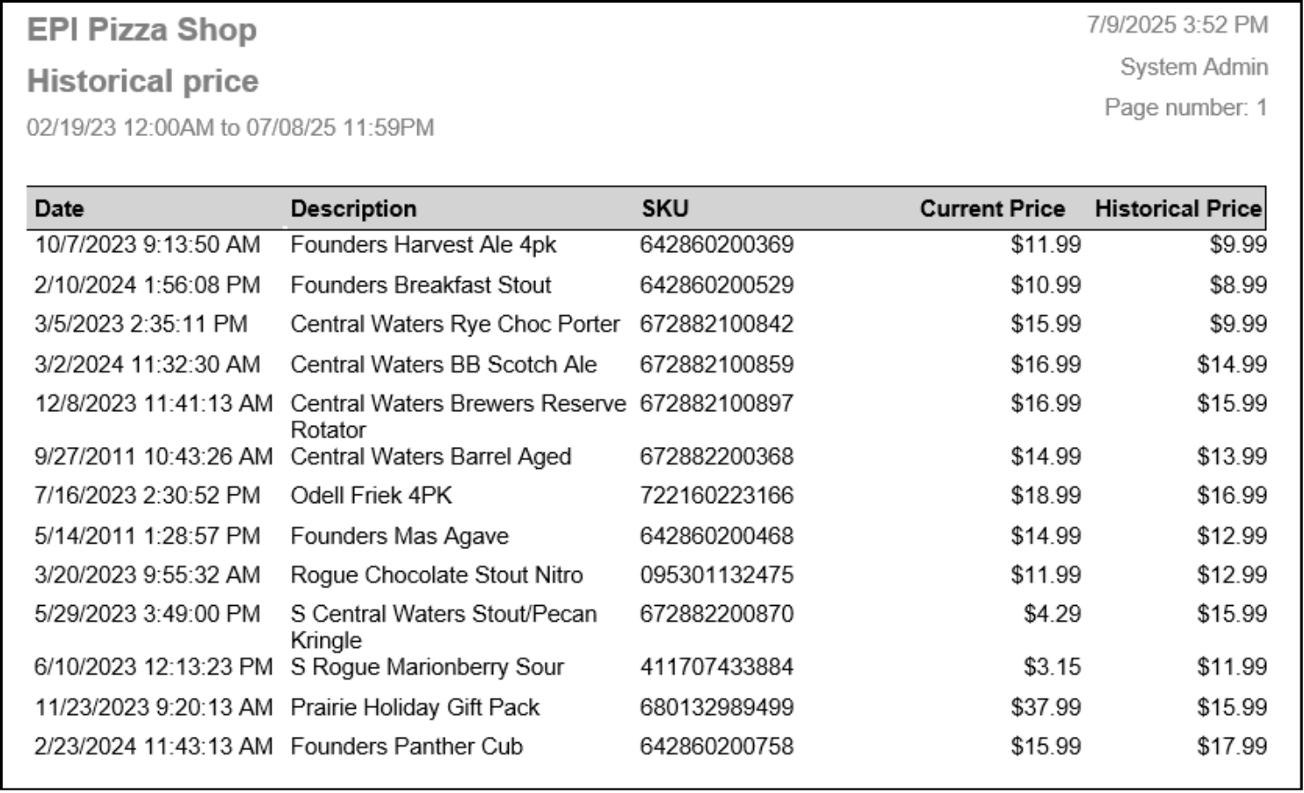The width and height of the screenshot is (1304, 793).
Task: Click the Odell Friek 4PK description
Action: [x=371, y=496]
